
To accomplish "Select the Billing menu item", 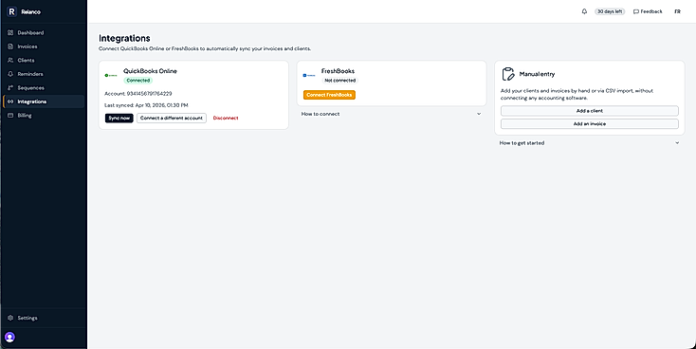I will point(43,116).
